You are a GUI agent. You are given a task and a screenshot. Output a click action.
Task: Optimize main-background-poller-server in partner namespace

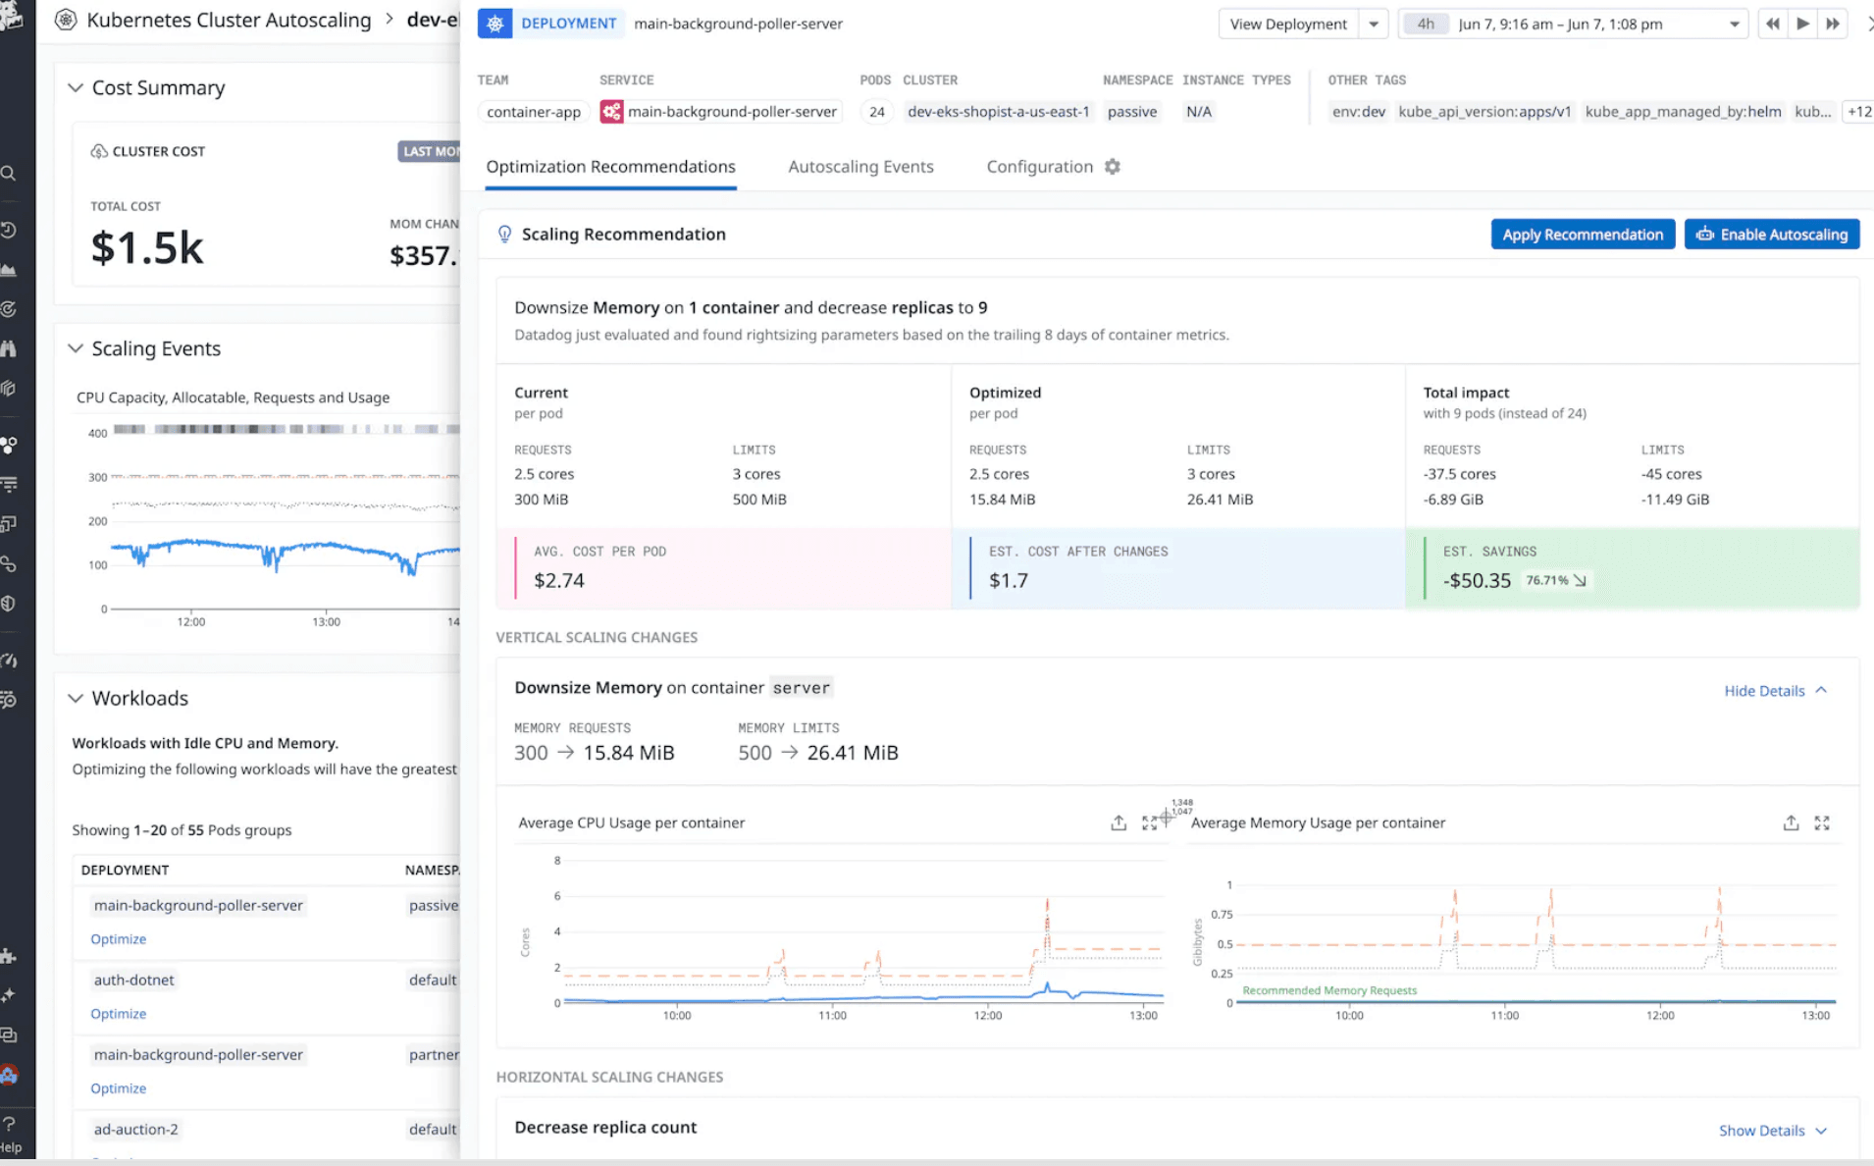tap(118, 1088)
